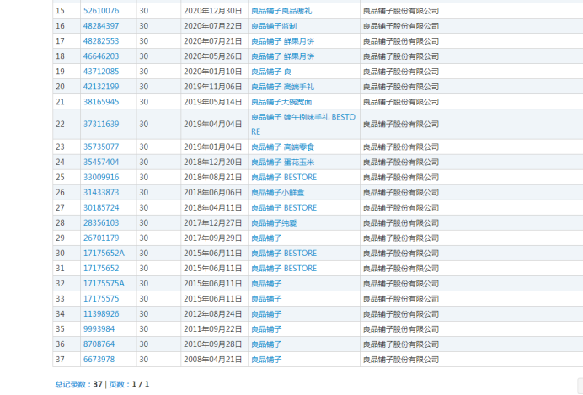Open trademark name link in row 34
The width and height of the screenshot is (583, 395).
pos(266,314)
